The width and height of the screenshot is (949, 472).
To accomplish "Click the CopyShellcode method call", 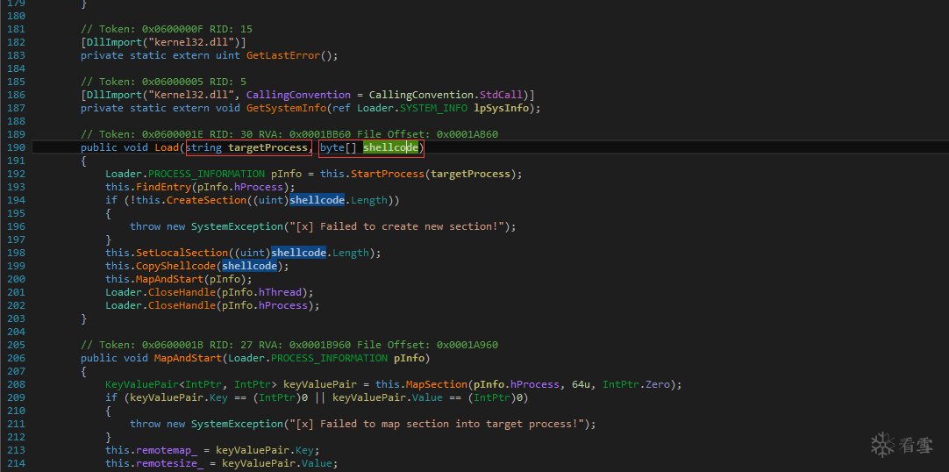I will [x=175, y=266].
